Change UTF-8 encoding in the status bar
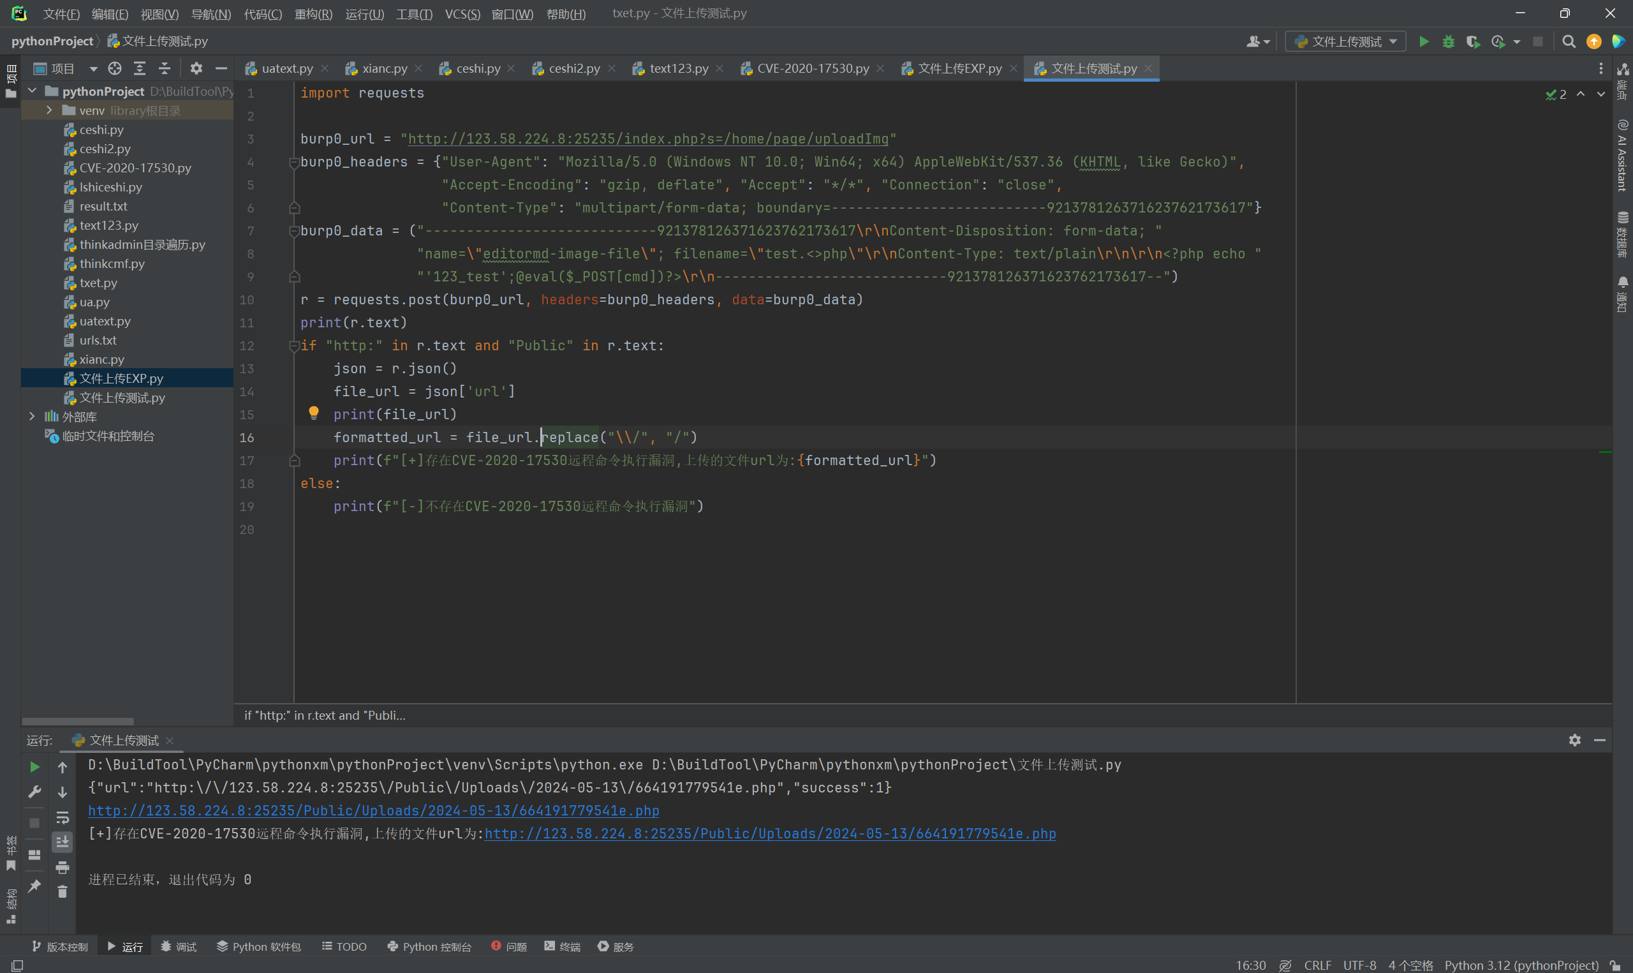This screenshot has width=1633, height=973. 1359,965
